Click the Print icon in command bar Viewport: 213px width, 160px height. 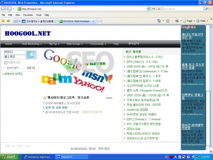click(x=177, y=21)
